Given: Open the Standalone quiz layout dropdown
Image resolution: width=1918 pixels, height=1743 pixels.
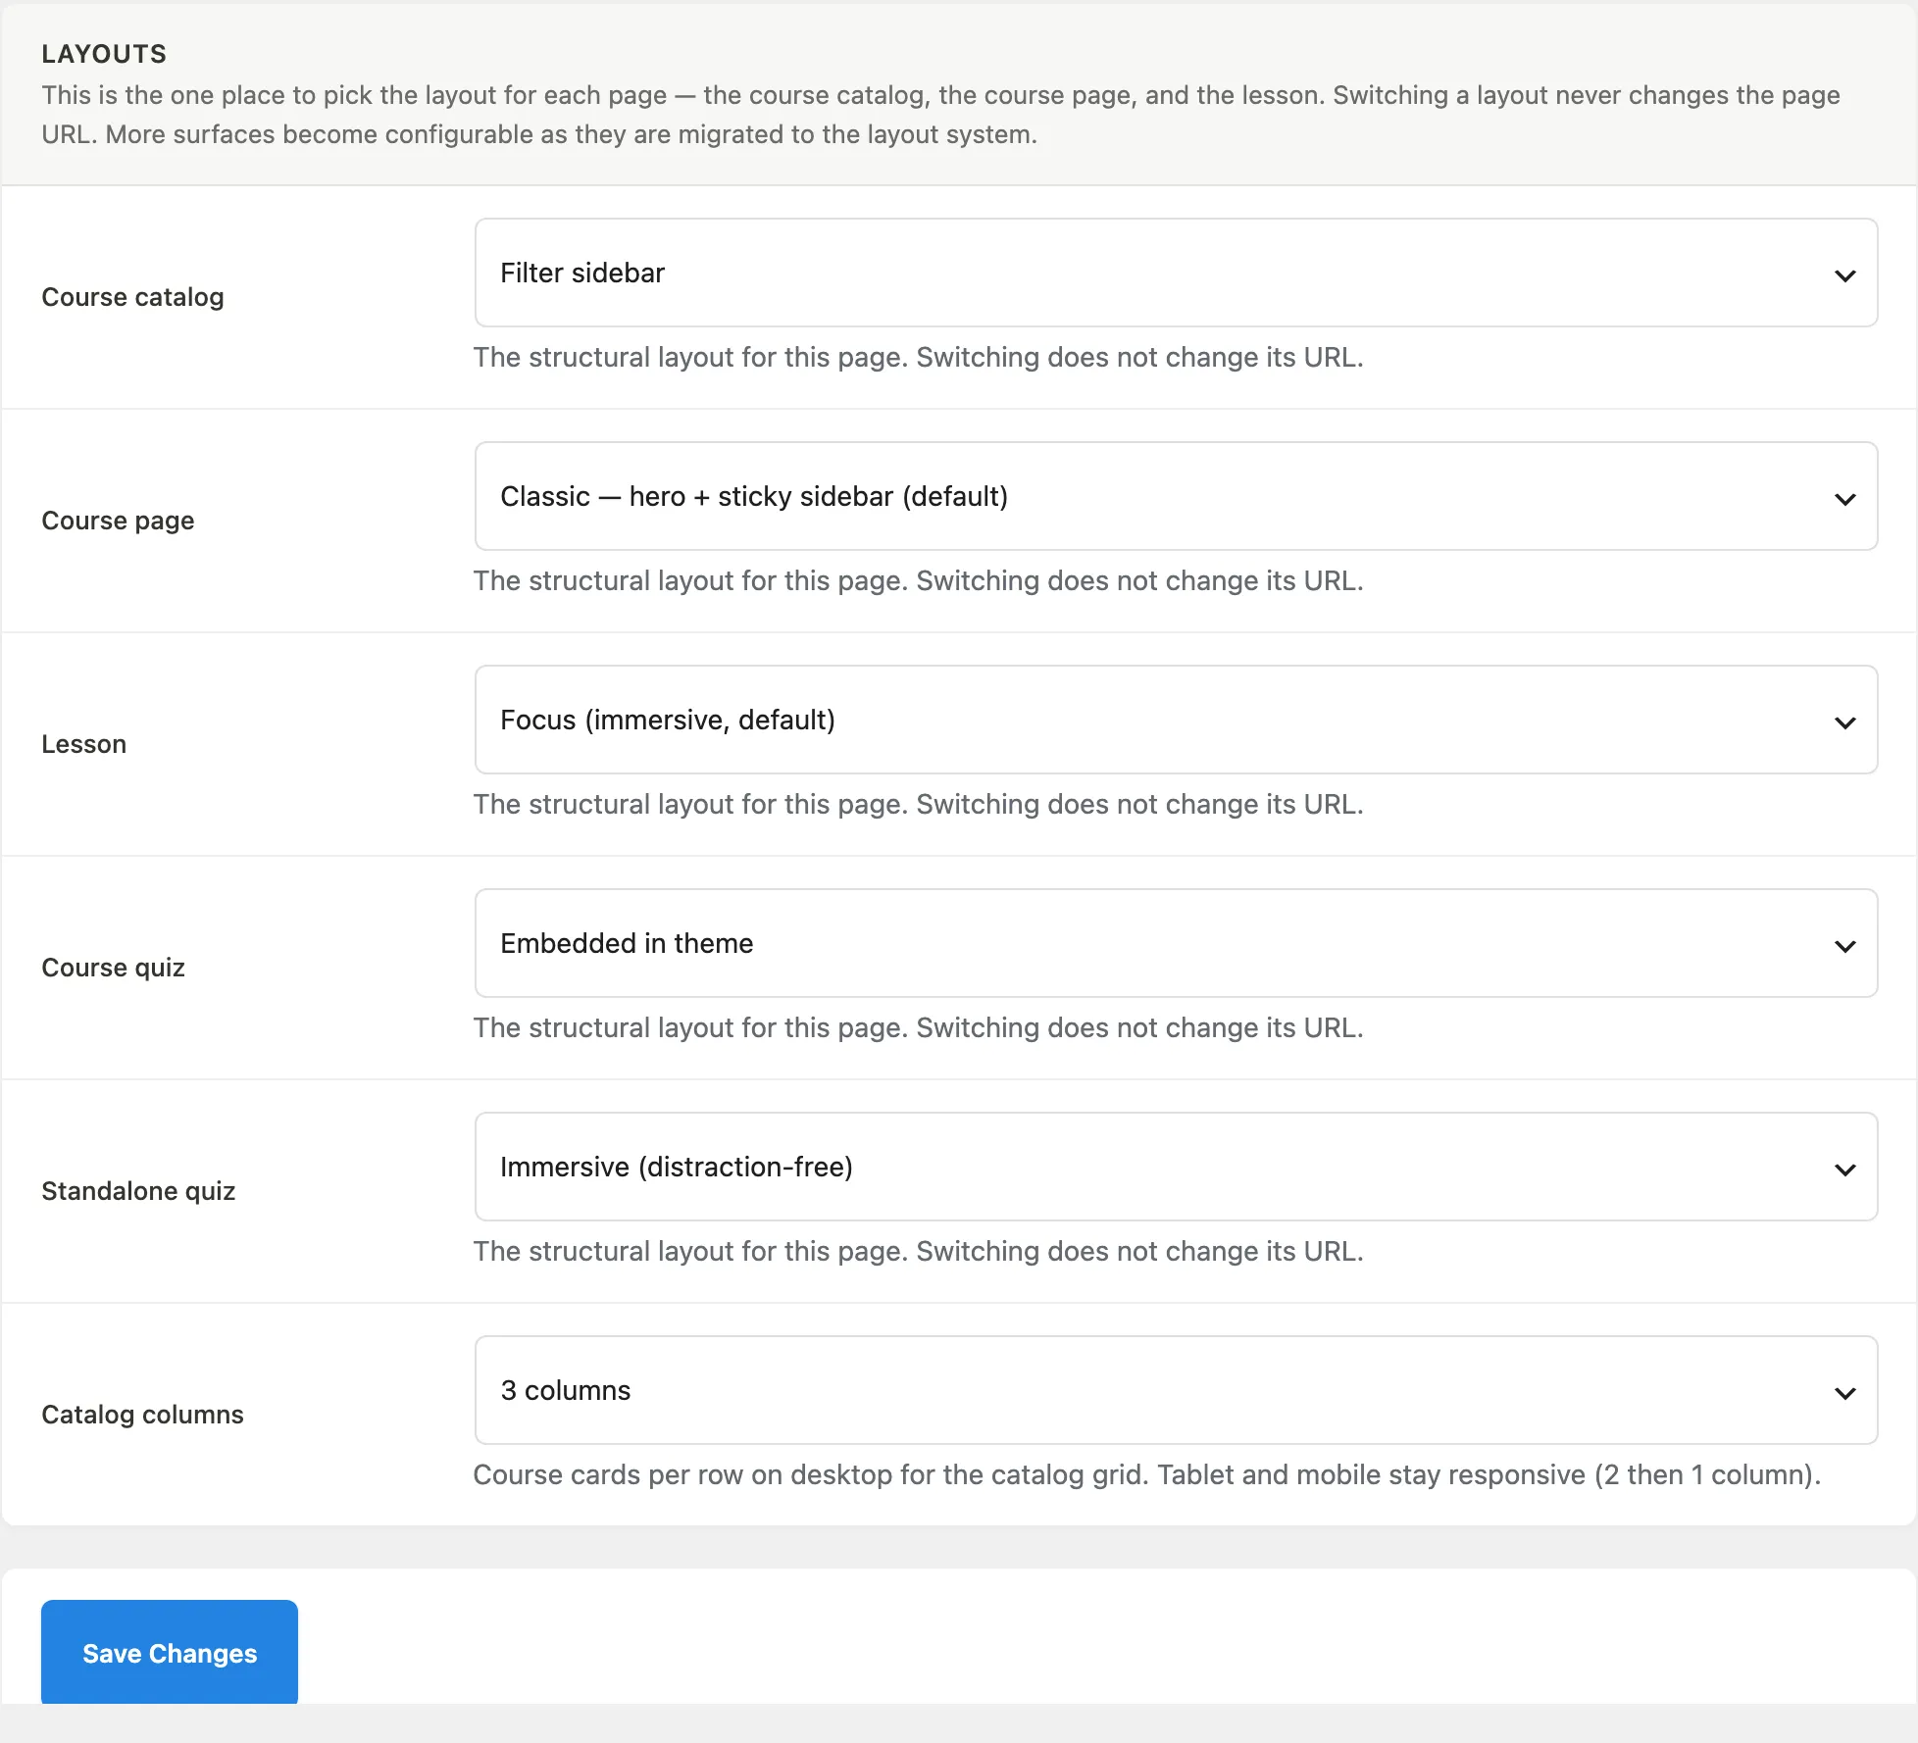Looking at the screenshot, I should pos(1176,1167).
